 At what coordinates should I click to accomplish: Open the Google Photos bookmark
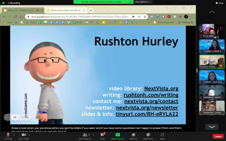click(x=109, y=22)
